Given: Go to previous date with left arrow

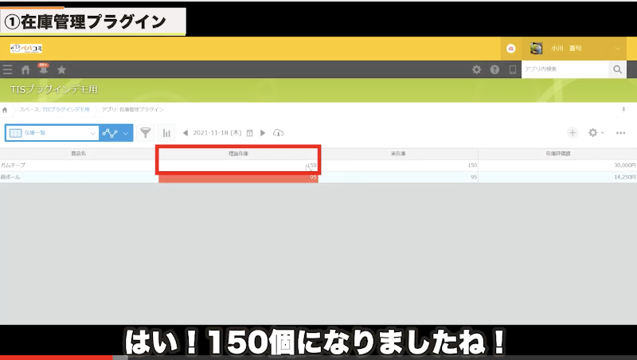Looking at the screenshot, I should 186,133.
